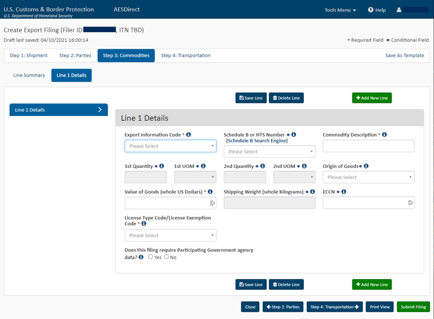Screen dimensions: 434x319
Task: Open the Tools Menu
Action: tap(340, 10)
